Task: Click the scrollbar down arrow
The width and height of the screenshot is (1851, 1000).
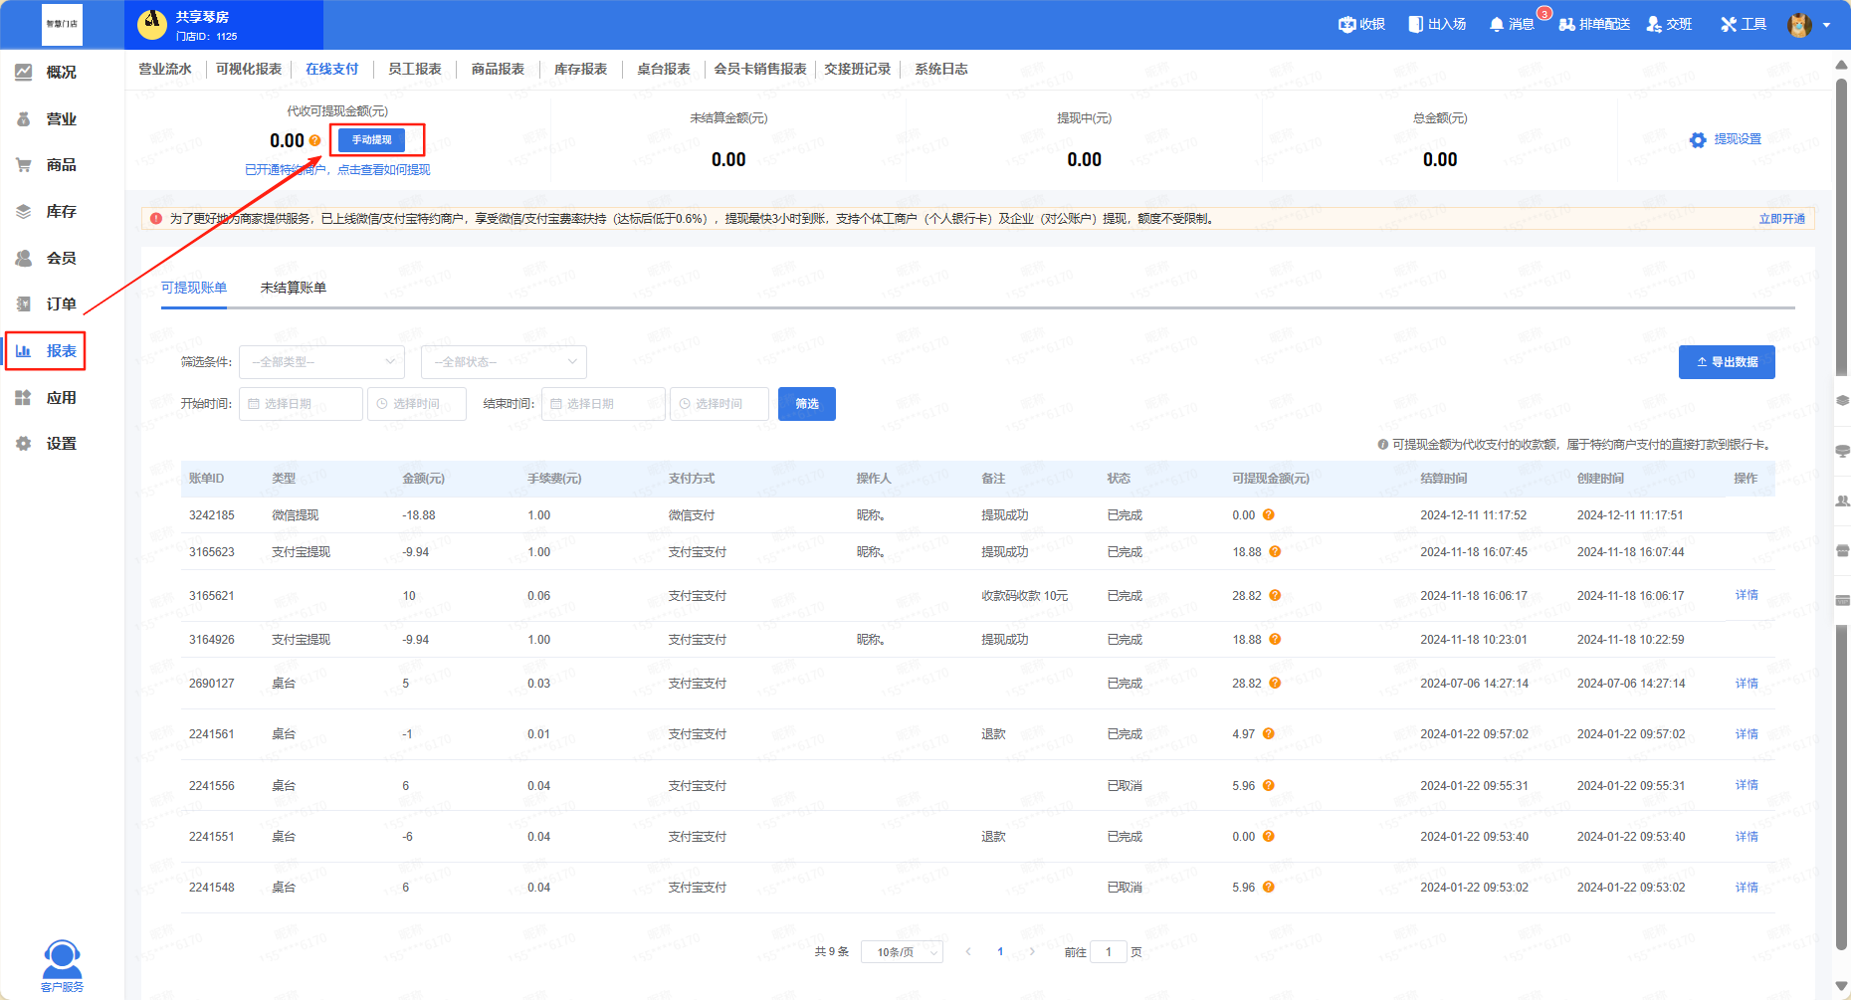Action: [1841, 986]
